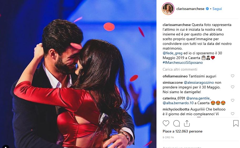This screenshot has width=240, height=148.
Task: Like michyciocibotta's comment heart
Action: [x=233, y=114]
